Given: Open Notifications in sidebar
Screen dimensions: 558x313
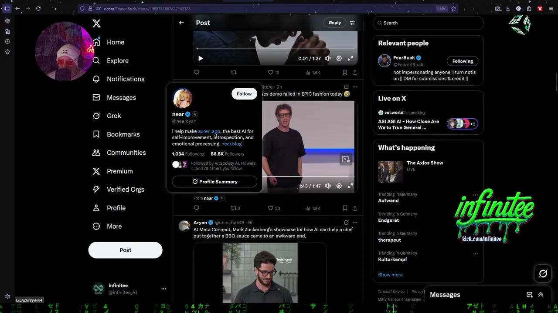Looking at the screenshot, I should [118, 79].
